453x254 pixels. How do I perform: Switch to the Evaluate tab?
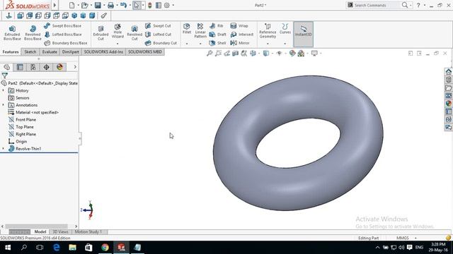tap(50, 52)
